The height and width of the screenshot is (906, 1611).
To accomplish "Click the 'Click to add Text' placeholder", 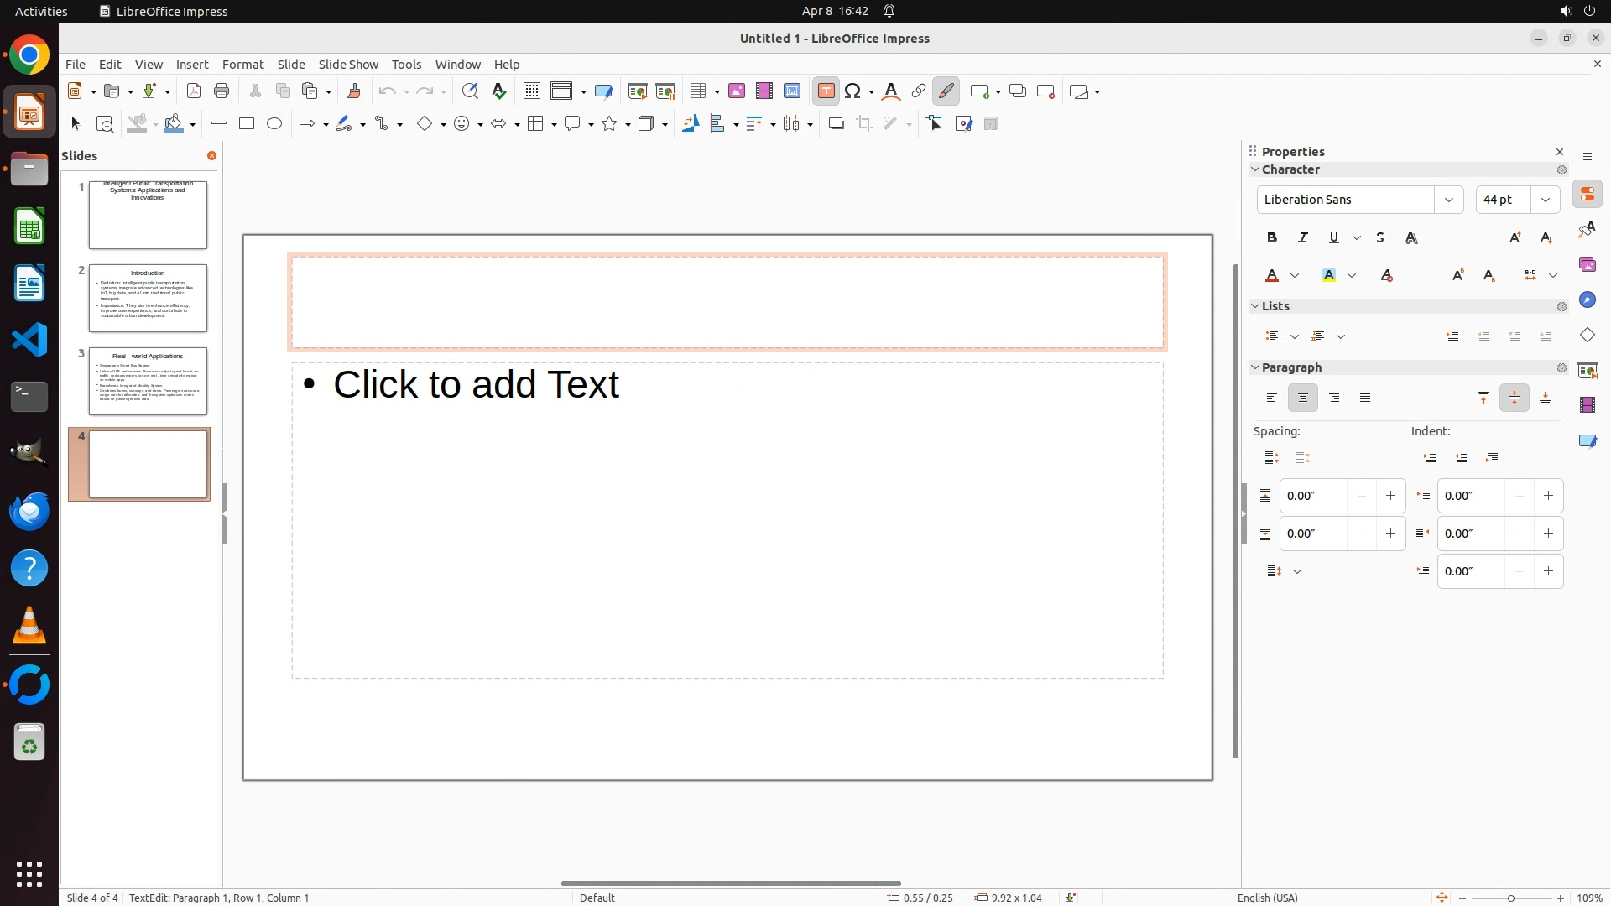I will [476, 385].
